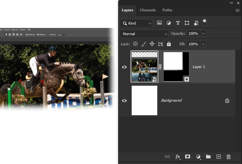Filter for adjustment layers icon
242x164 pixels.
tap(169, 23)
